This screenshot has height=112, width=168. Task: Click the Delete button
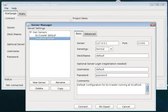coord(39,88)
